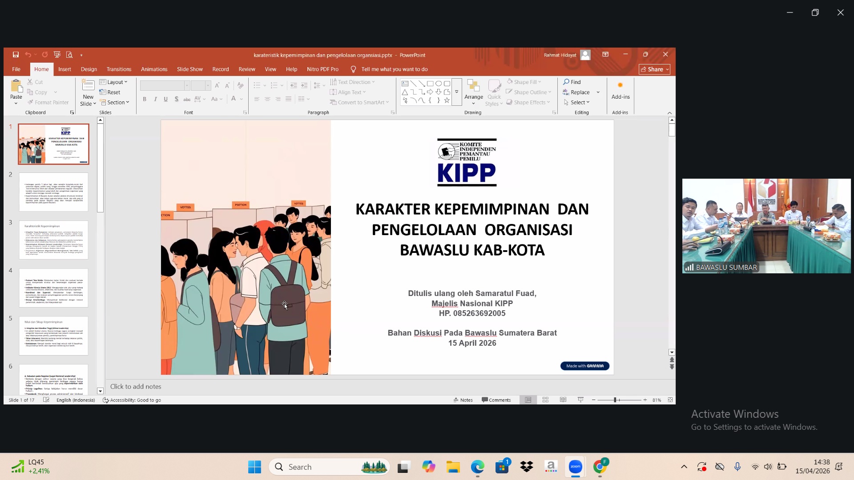Expand Shape Outline dropdown
The height and width of the screenshot is (480, 854).
529,92
